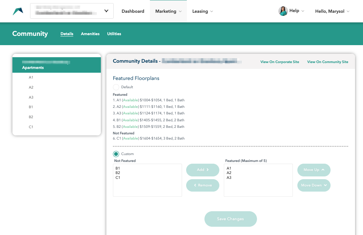
Task: Click the user avatar photo next to Help
Action: [x=283, y=11]
